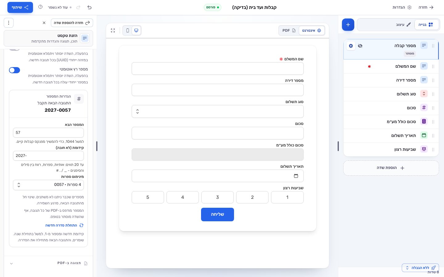Click the drag handle of סכום row

(x=433, y=108)
